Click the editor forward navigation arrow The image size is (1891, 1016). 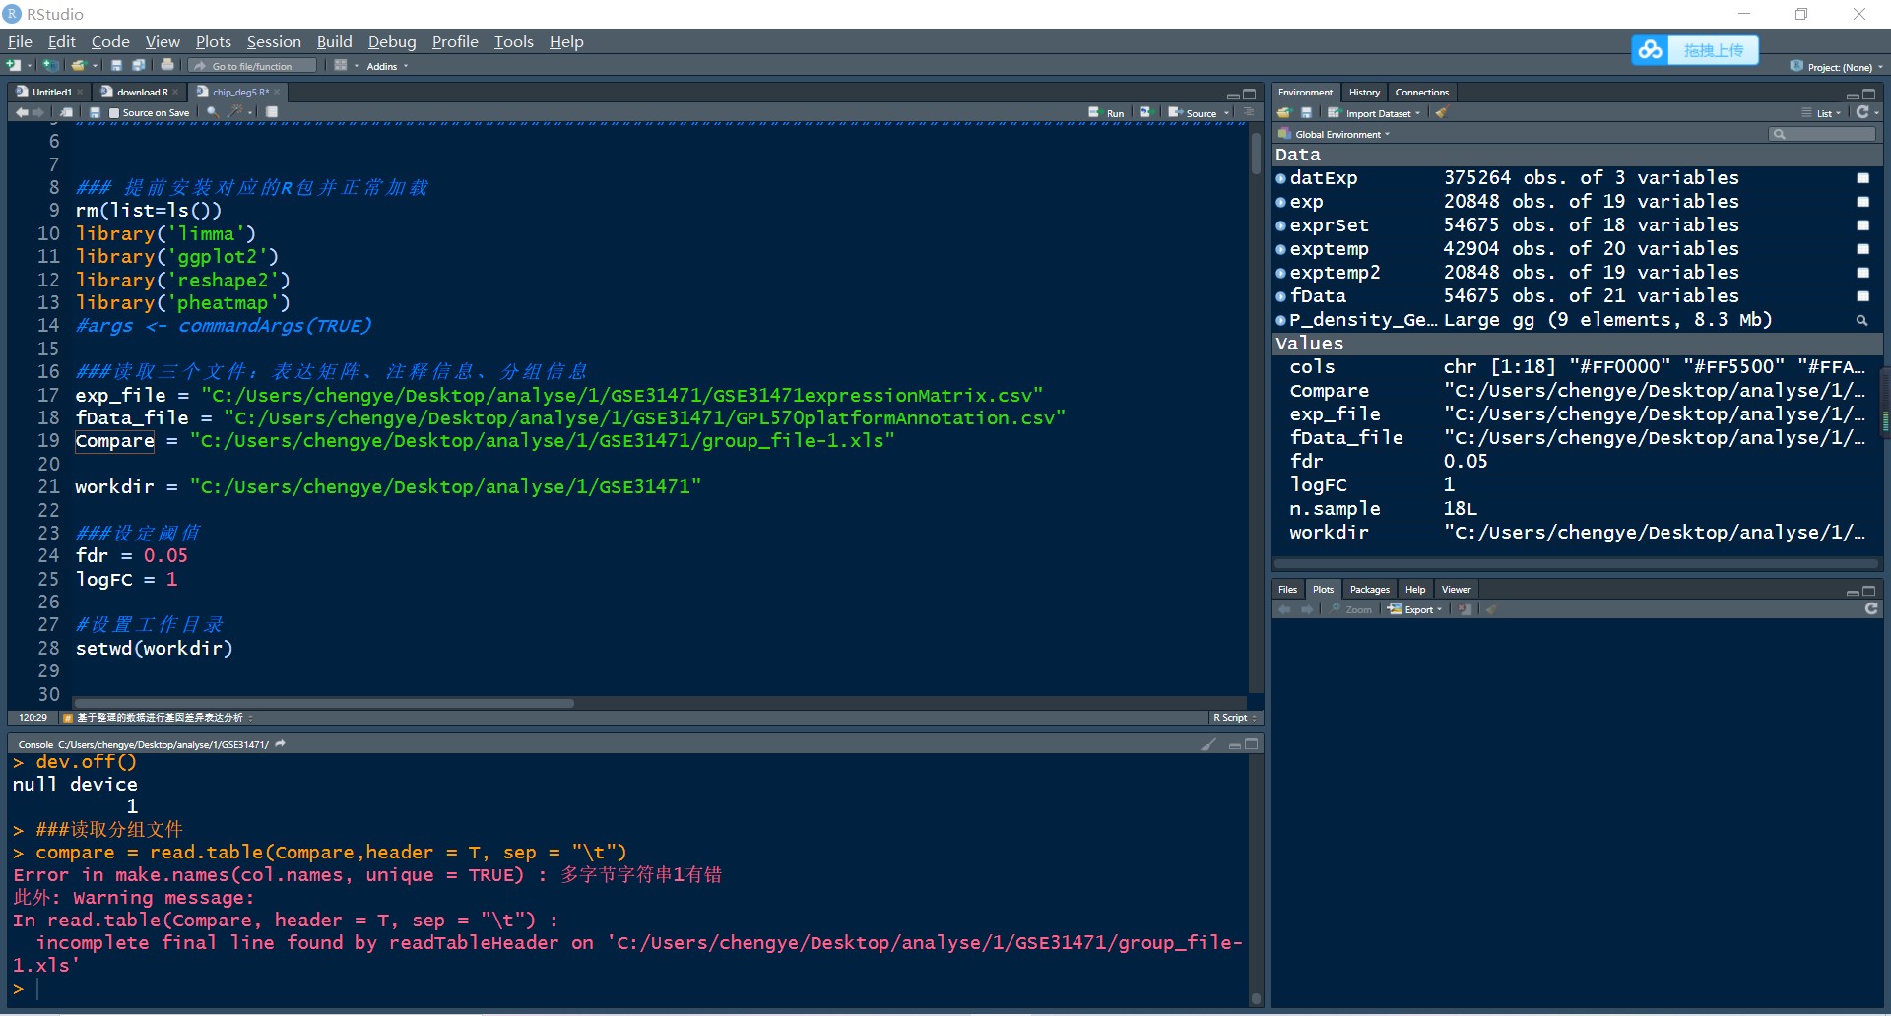pos(39,113)
